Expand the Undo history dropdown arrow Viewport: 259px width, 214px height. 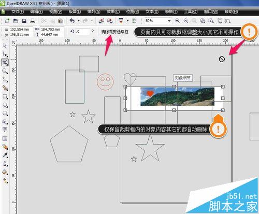[x=79, y=21]
